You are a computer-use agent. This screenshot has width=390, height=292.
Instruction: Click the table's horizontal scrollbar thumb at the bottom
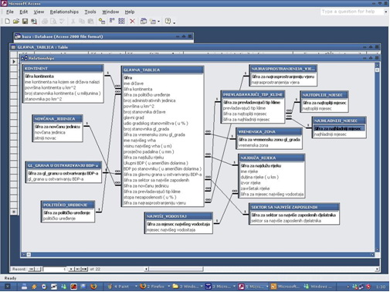[176, 269]
